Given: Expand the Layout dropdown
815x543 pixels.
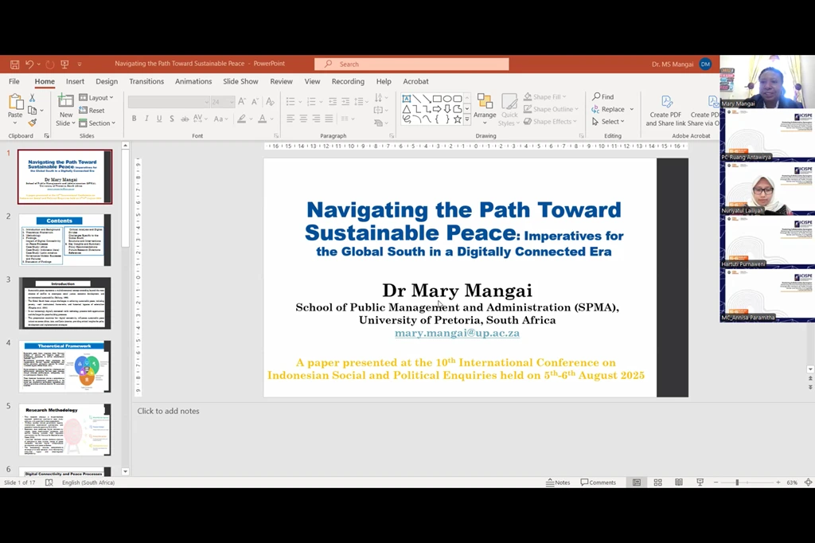Looking at the screenshot, I should coord(100,98).
